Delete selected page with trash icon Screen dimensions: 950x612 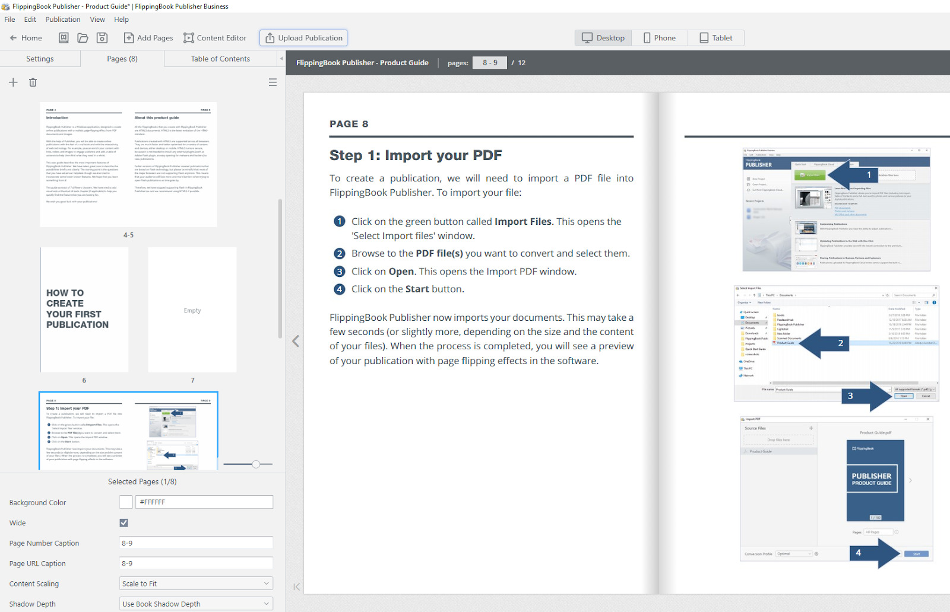(33, 82)
